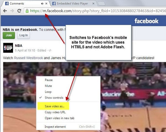Screen dimensions: 166x132
Task: Choose Mute from the context menu
Action: coord(48,86)
